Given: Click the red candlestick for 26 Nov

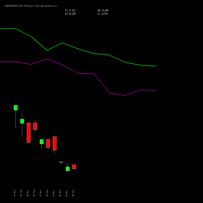Looking at the screenshot, I should click(35, 126).
